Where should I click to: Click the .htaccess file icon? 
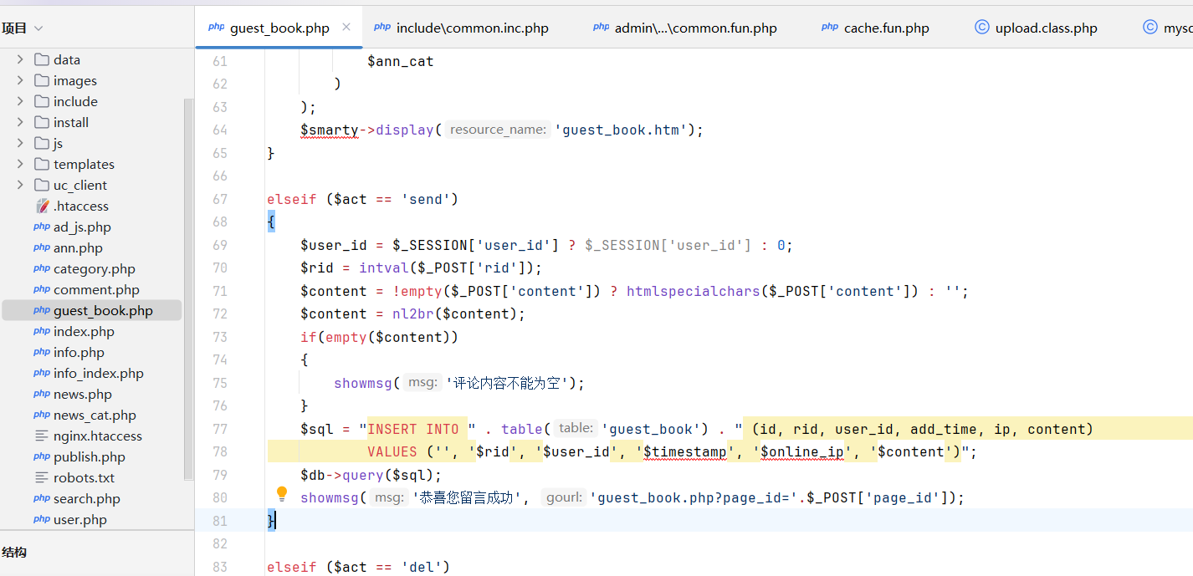[42, 206]
